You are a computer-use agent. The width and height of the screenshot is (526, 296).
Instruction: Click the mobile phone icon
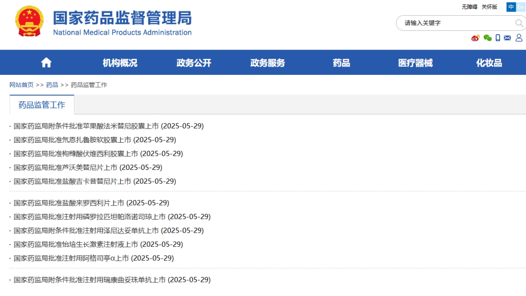[x=498, y=38]
